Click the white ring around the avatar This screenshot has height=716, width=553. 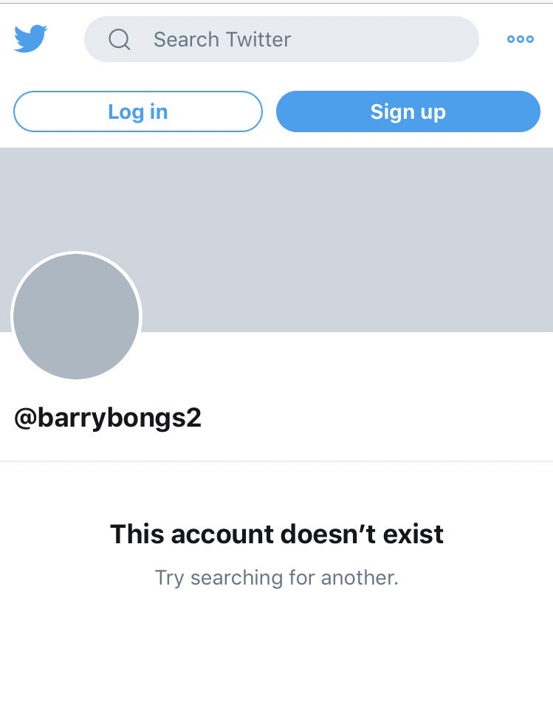(76, 252)
